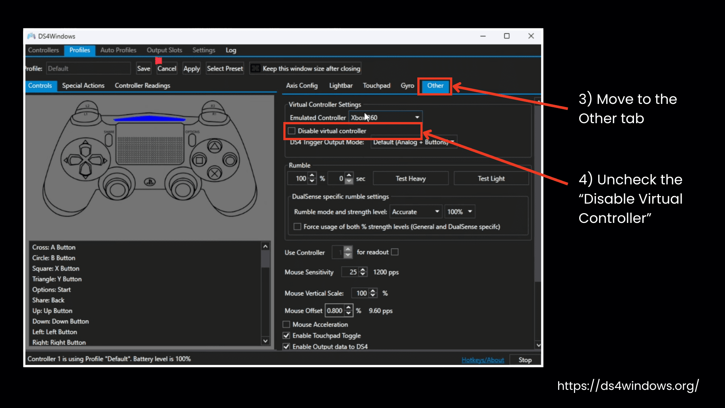725x408 pixels.
Task: Open the Emulated Controller dropdown
Action: [x=386, y=117]
